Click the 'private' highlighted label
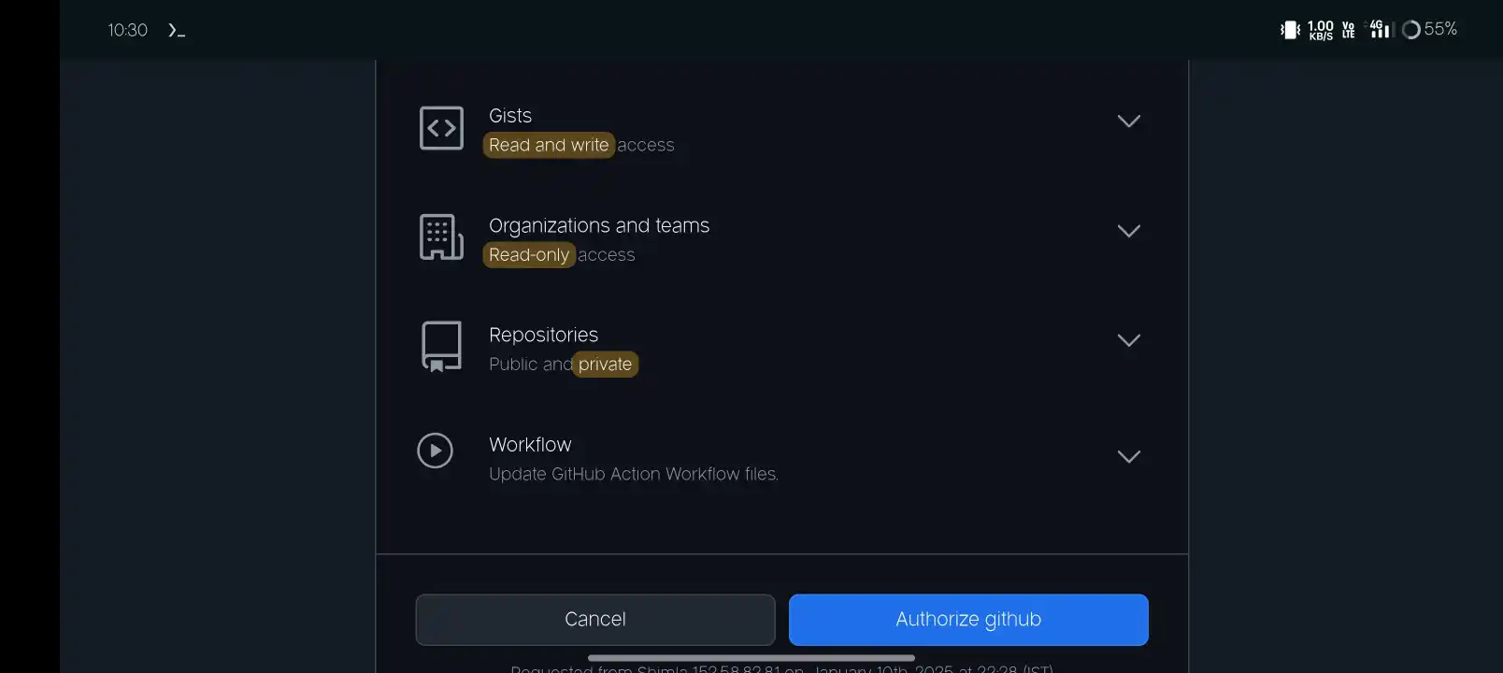This screenshot has height=673, width=1503. [605, 364]
